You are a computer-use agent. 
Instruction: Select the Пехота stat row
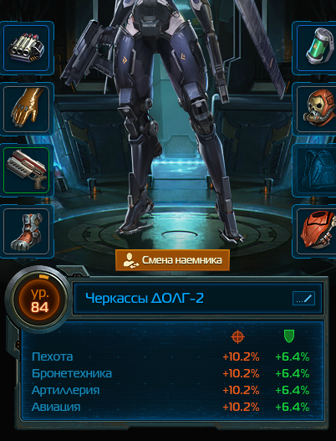[171, 357]
